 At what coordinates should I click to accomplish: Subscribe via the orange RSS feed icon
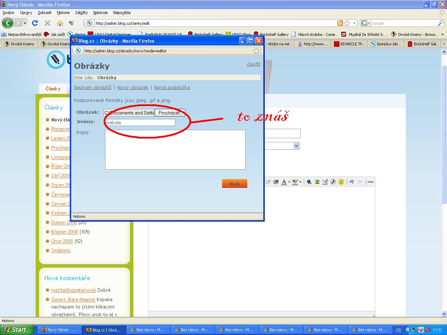(340, 23)
